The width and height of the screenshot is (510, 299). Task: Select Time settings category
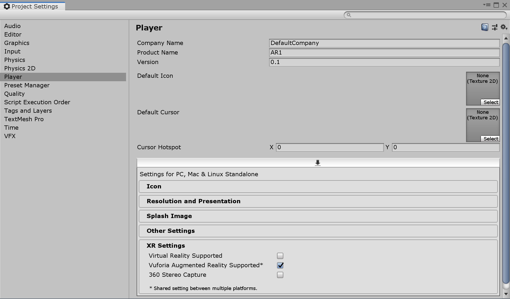(63, 128)
